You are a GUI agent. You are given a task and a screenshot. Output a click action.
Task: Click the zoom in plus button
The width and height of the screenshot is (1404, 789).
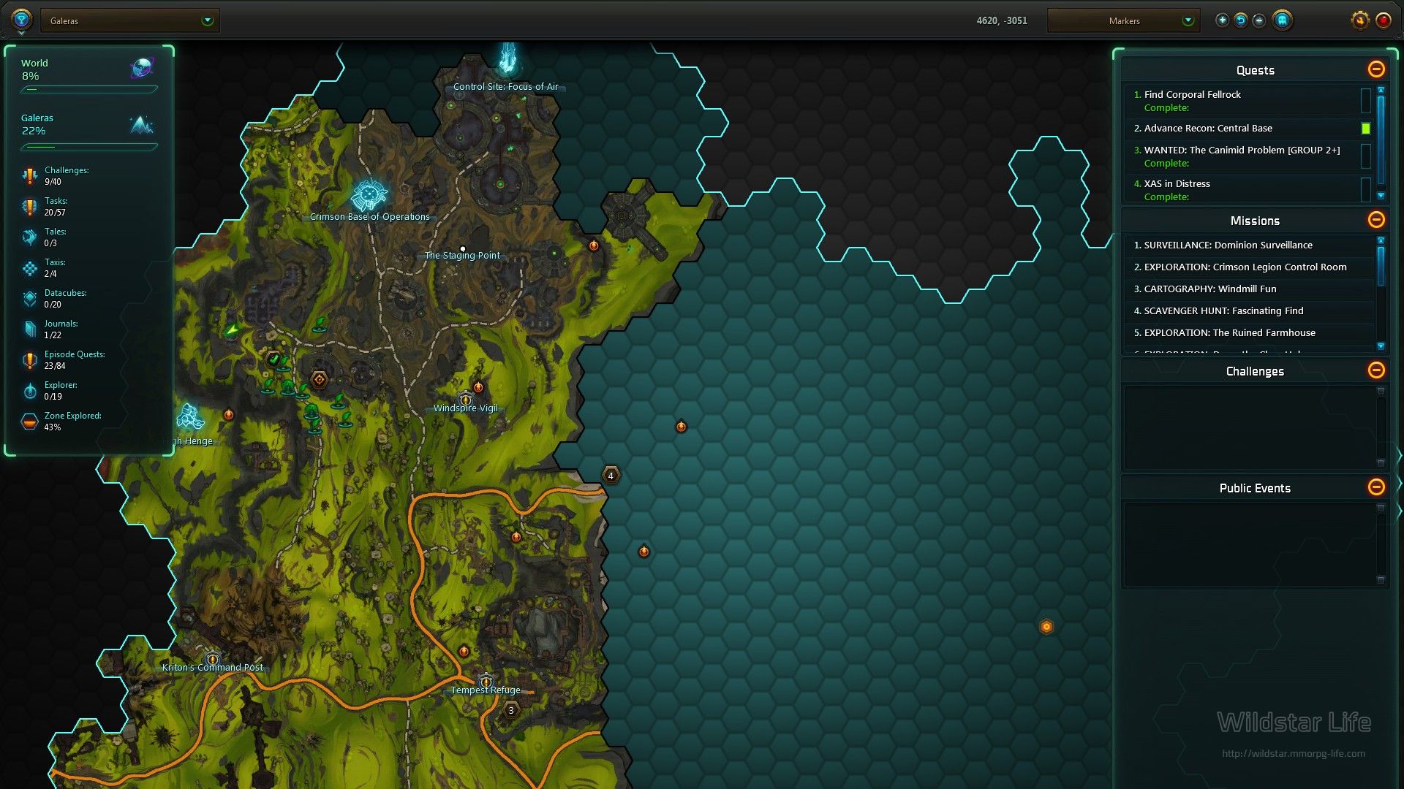(x=1222, y=20)
